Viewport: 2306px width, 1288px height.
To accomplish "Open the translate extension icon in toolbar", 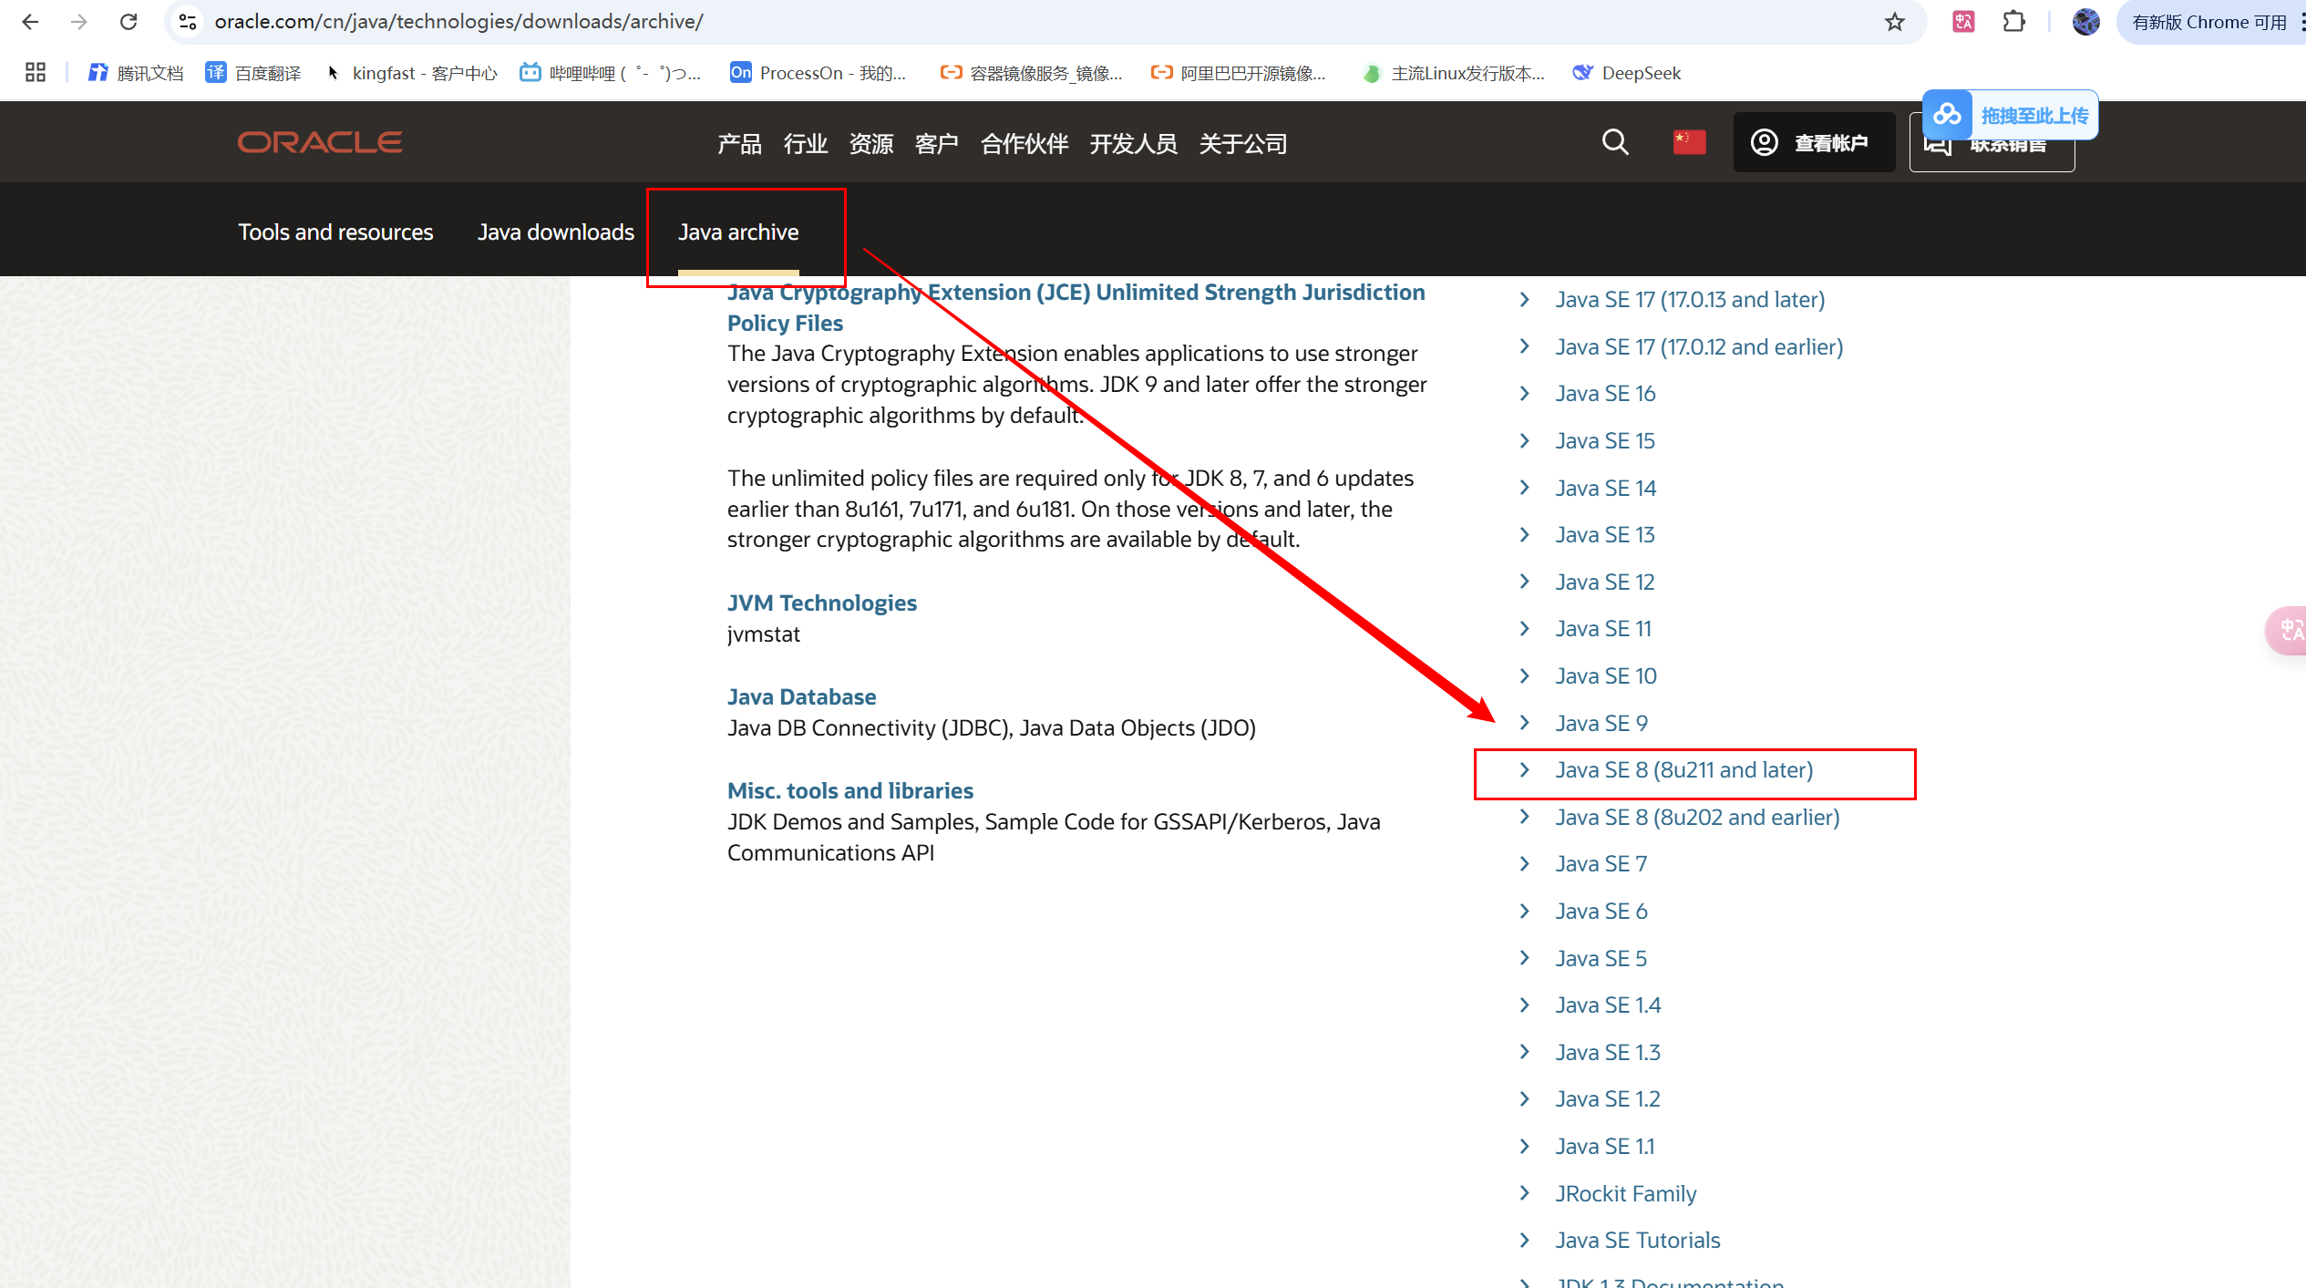I will tap(1963, 22).
